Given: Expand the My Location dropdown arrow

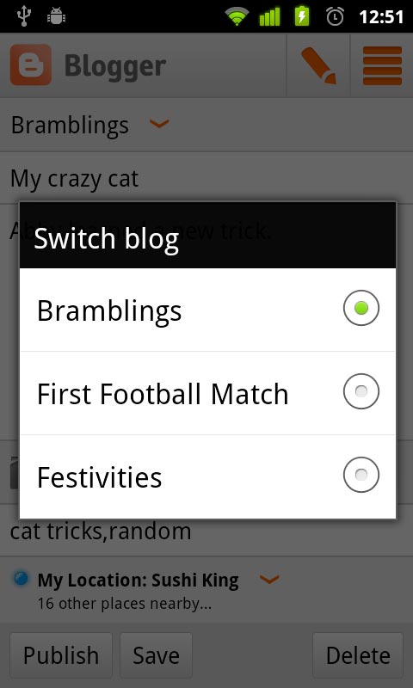Looking at the screenshot, I should (x=269, y=579).
